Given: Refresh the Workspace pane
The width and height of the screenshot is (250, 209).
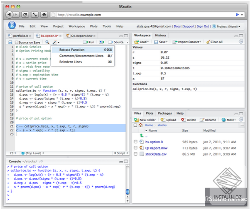Looking at the screenshot, I should [241, 41].
